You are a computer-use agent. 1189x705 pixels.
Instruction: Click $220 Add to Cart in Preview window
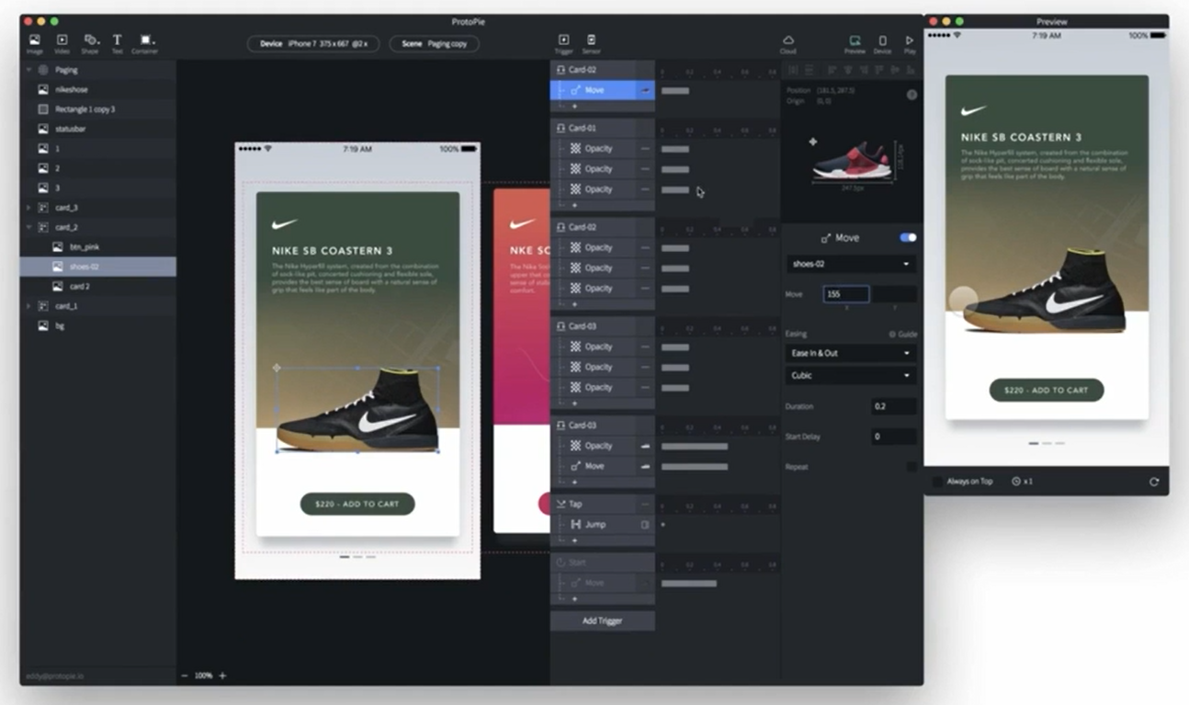1046,391
